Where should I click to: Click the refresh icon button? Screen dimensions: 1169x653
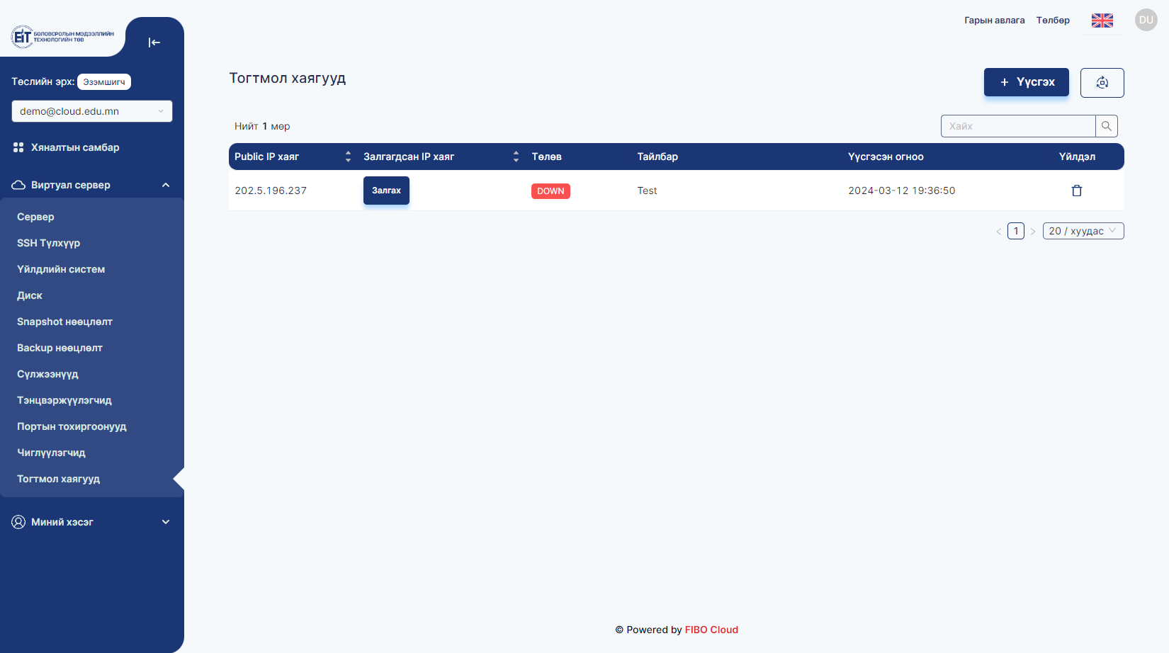click(x=1102, y=83)
